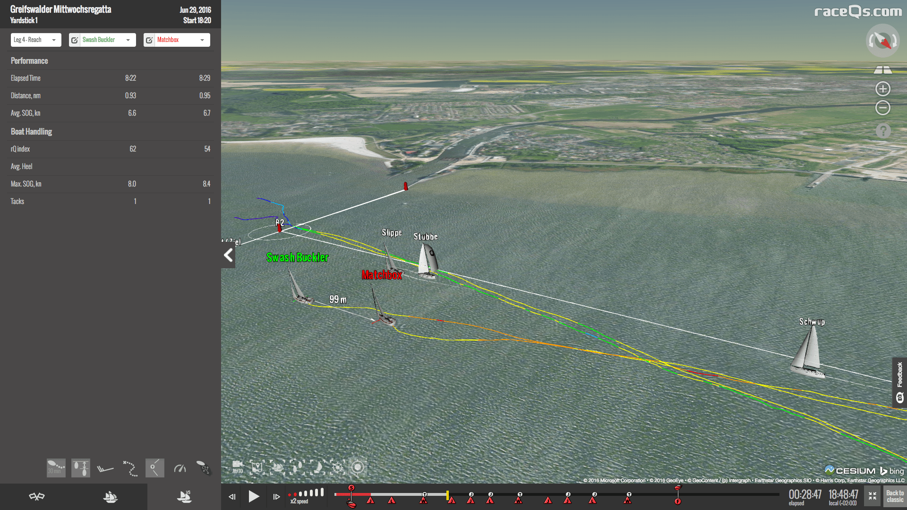The image size is (907, 510).
Task: Click the compass in top right
Action: 882,41
